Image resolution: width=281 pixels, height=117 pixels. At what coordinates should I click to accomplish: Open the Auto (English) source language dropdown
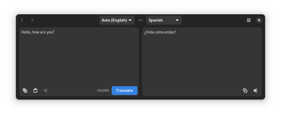pos(114,20)
